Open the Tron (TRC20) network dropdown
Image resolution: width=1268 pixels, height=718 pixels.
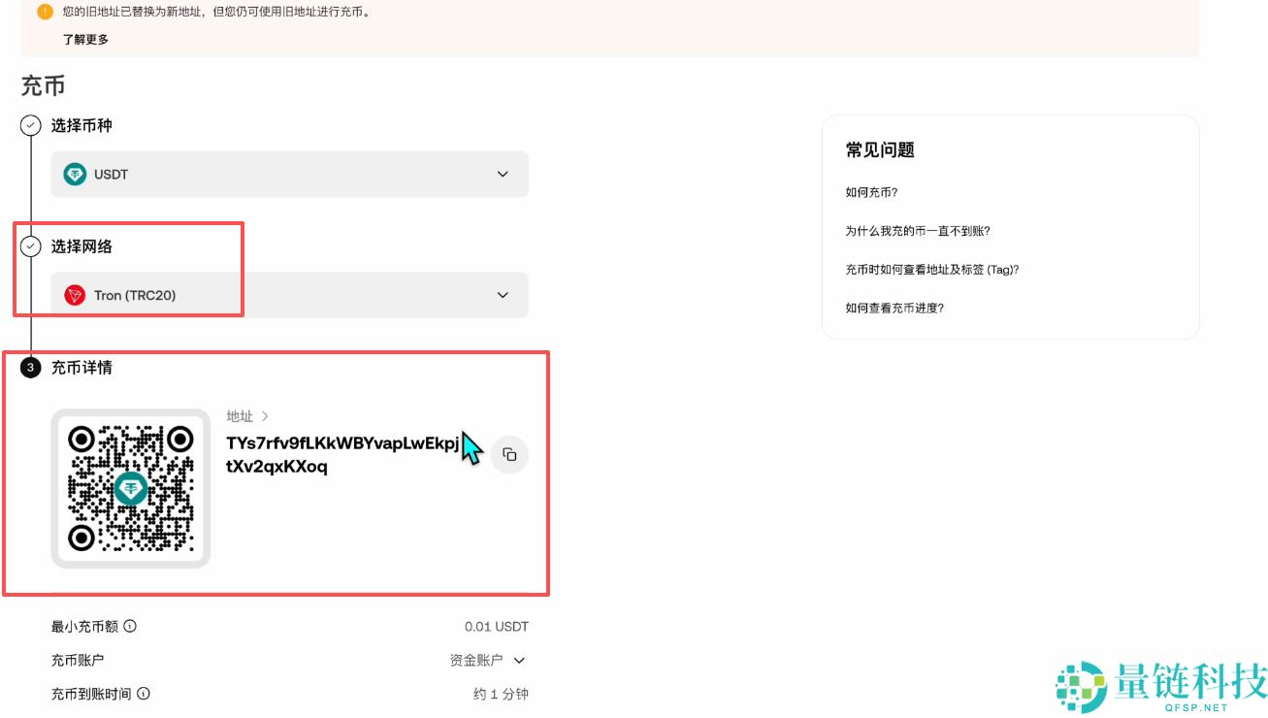click(503, 295)
